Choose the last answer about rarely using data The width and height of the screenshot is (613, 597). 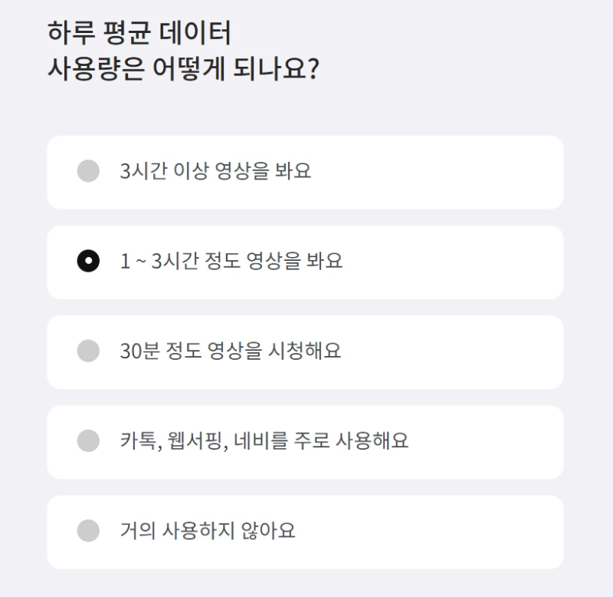[x=306, y=529]
